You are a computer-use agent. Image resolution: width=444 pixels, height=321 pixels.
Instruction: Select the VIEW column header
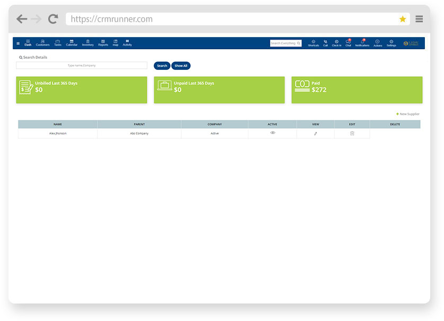315,124
